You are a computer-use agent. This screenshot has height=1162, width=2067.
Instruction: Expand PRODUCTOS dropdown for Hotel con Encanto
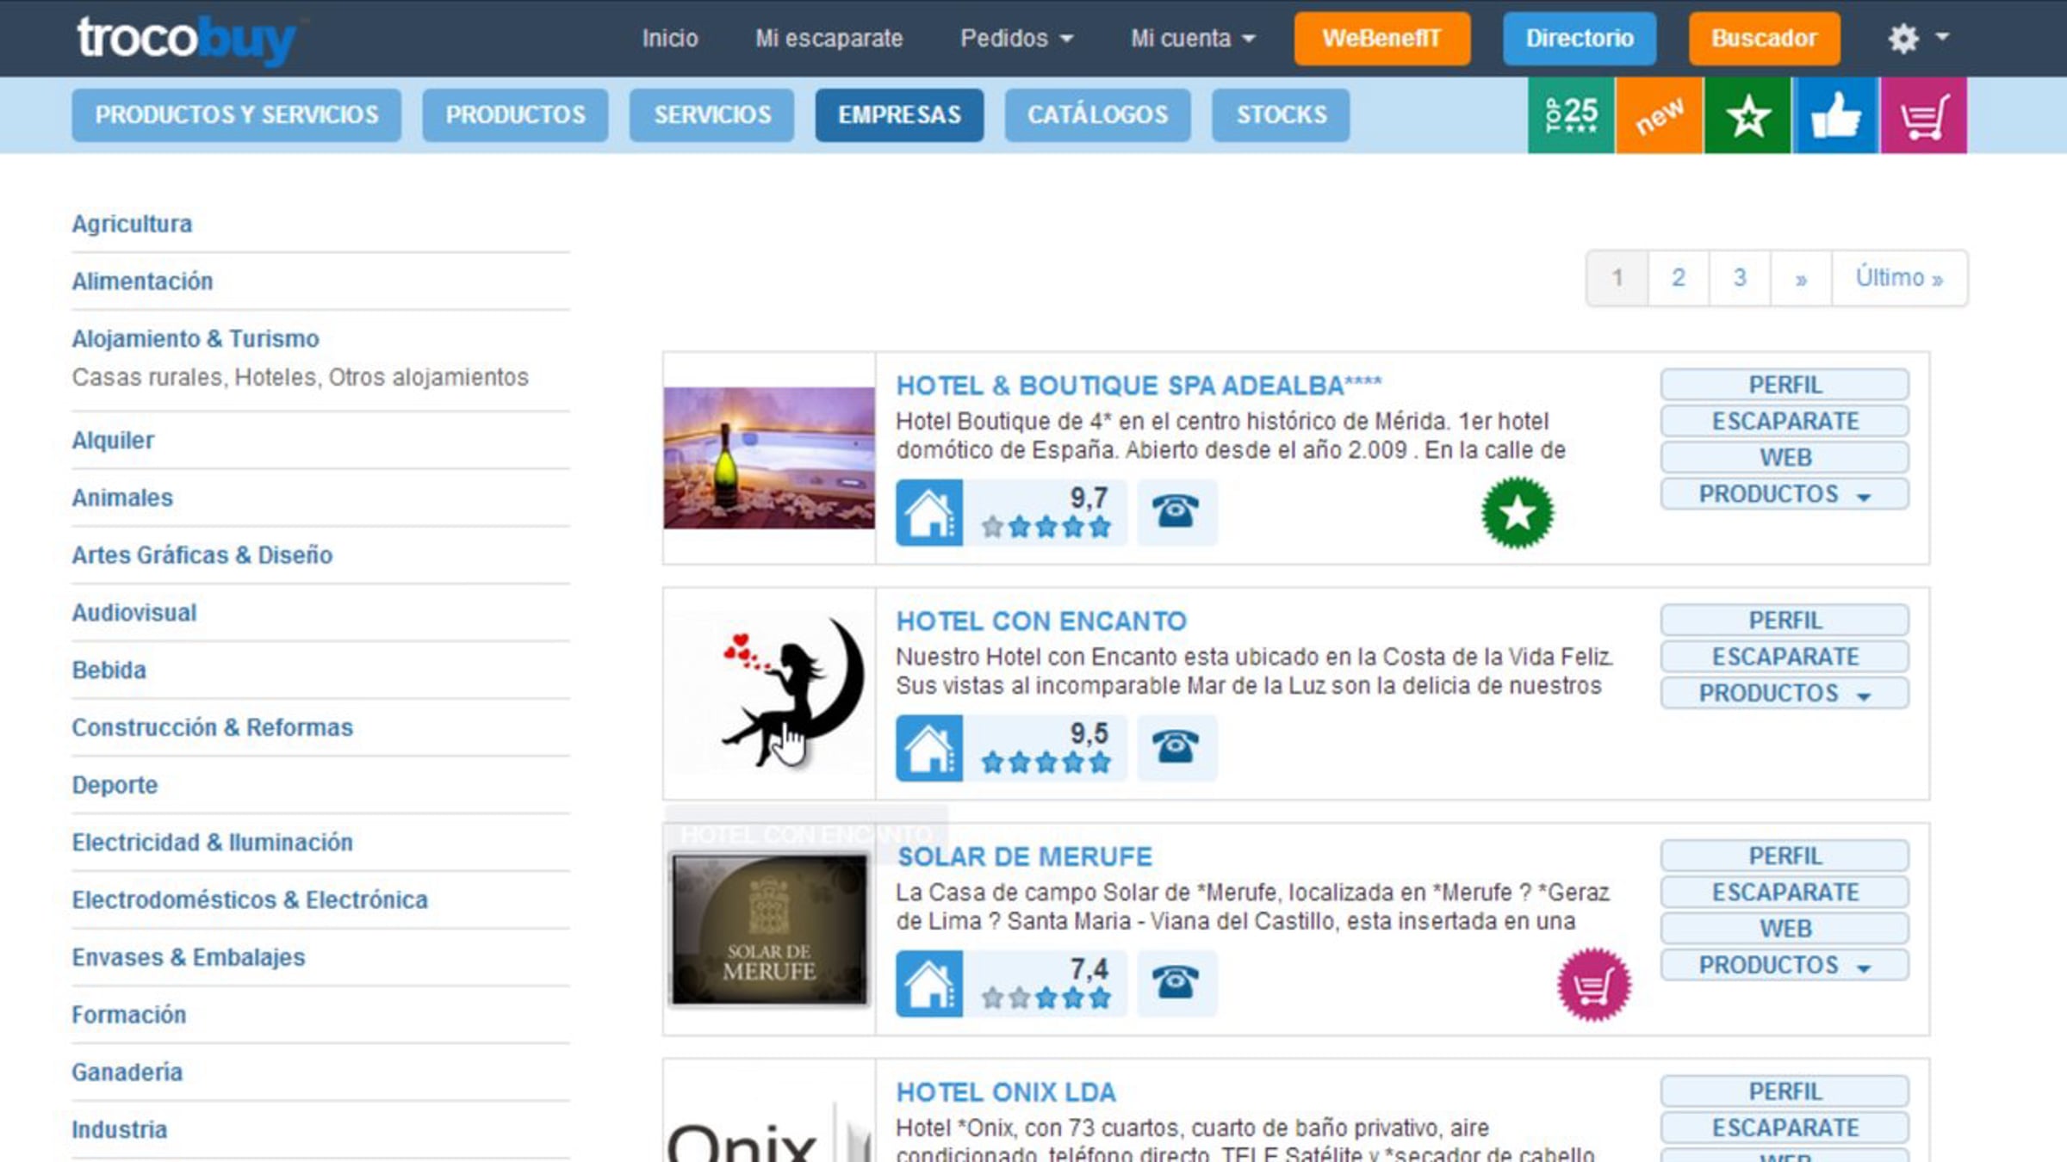[x=1784, y=694]
